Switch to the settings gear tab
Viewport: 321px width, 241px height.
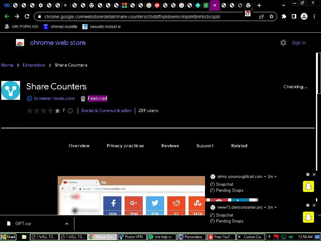[40, 5]
